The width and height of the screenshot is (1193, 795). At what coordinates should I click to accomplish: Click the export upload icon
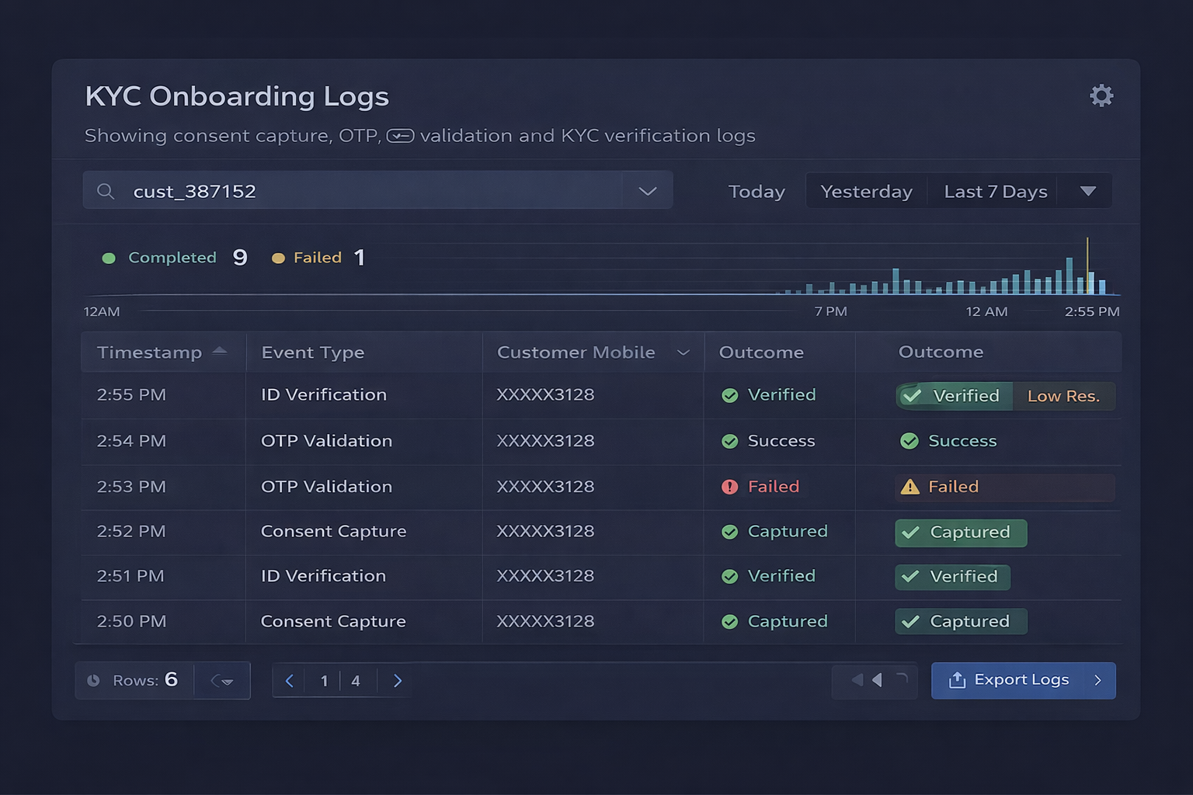[x=957, y=680]
